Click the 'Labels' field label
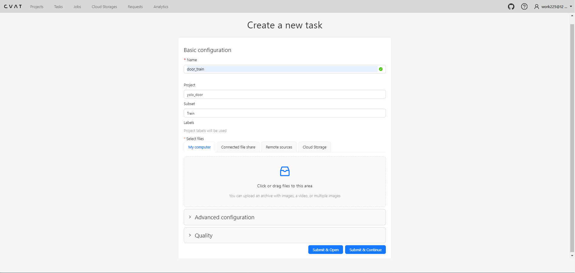This screenshot has width=575, height=273. click(x=189, y=122)
